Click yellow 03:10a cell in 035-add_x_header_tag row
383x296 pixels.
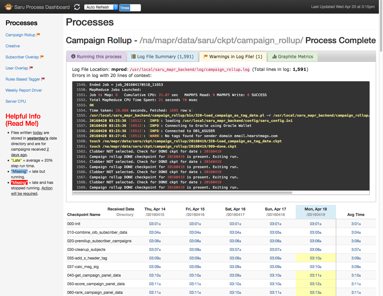click(316, 258)
